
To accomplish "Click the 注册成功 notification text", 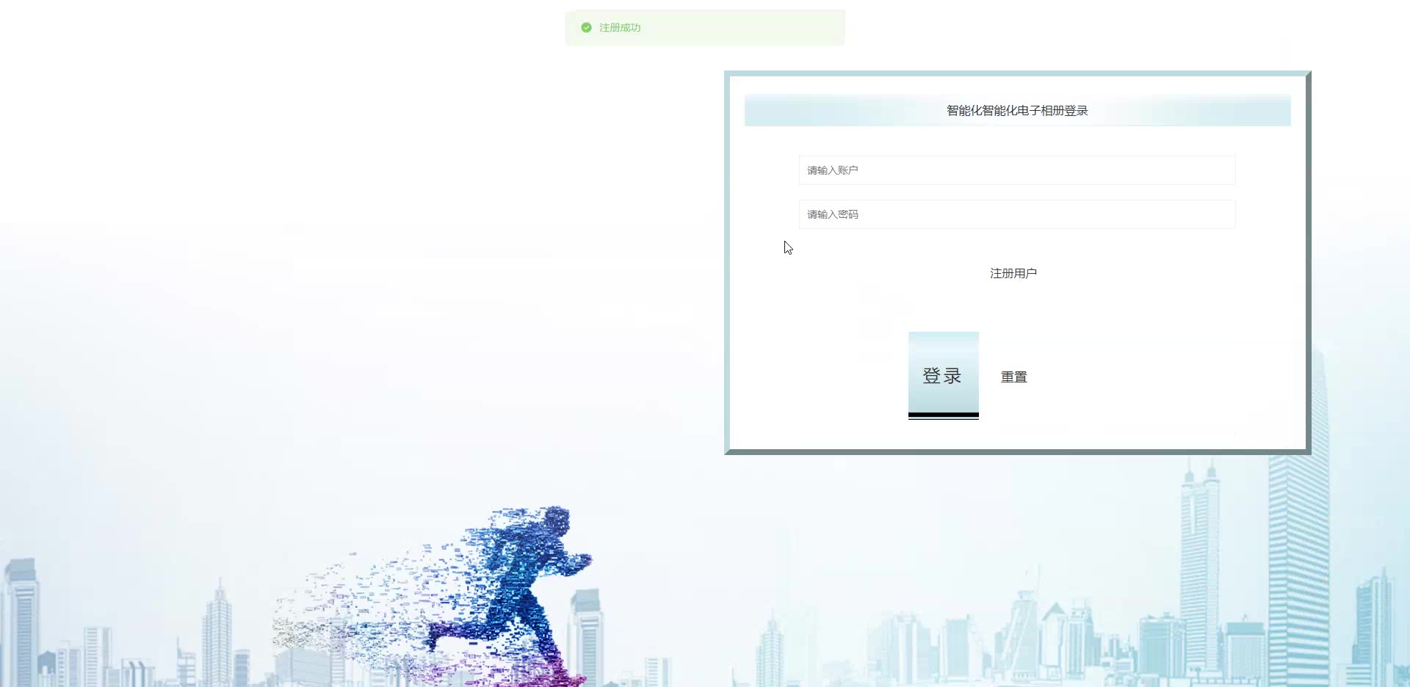I will (x=620, y=27).
